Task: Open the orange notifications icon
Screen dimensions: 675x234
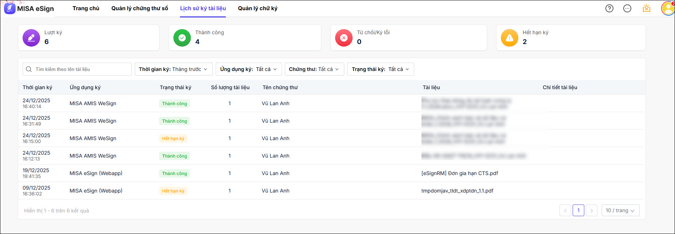Action: (646, 8)
